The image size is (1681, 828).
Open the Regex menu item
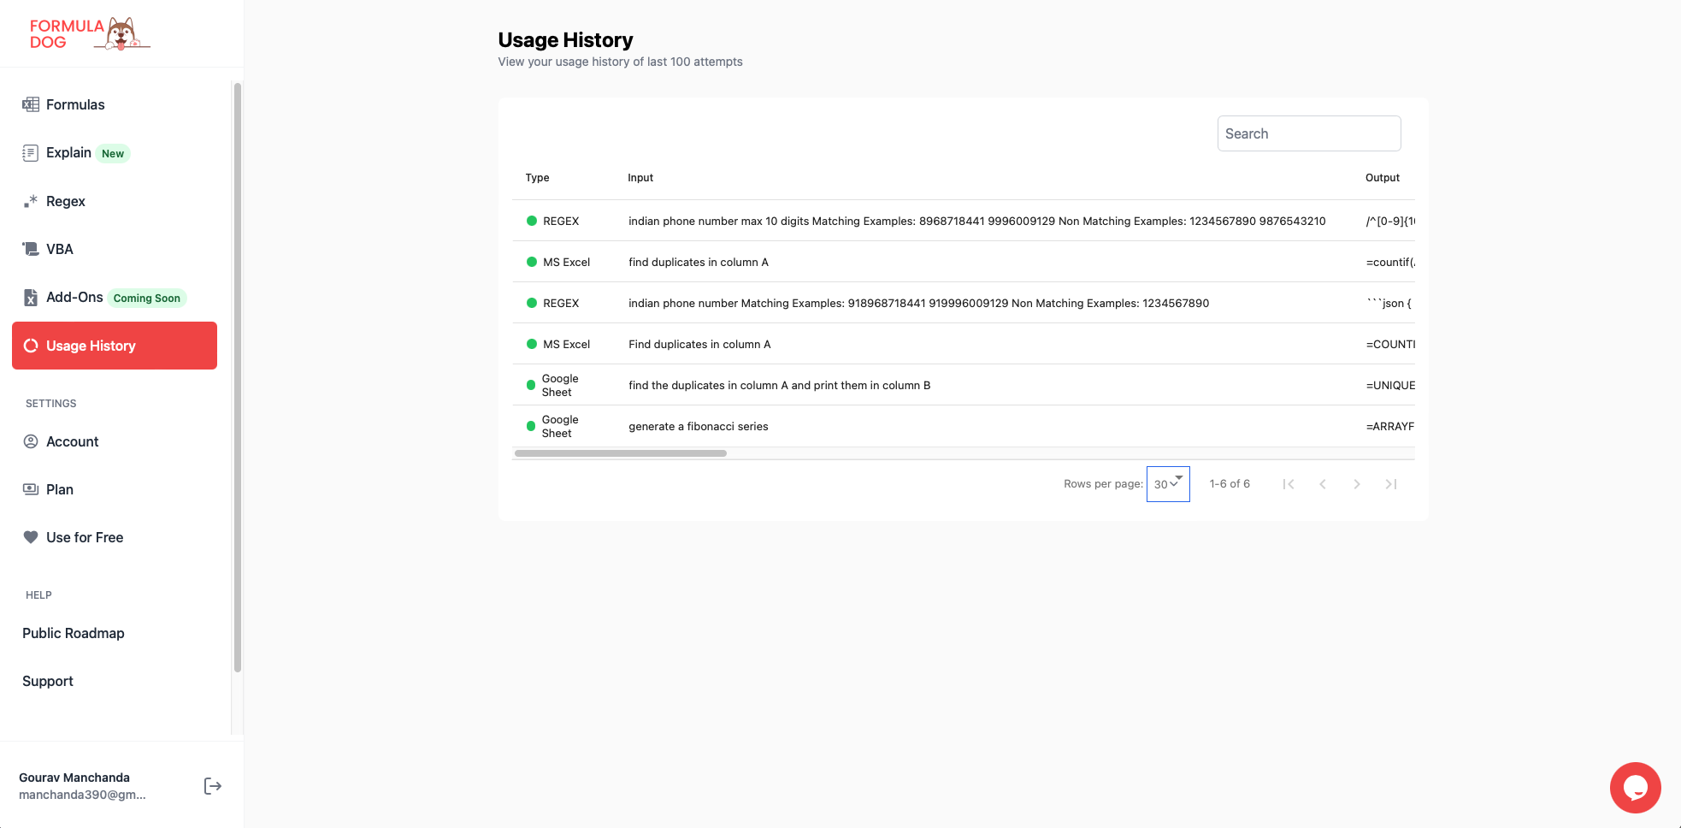click(x=115, y=201)
